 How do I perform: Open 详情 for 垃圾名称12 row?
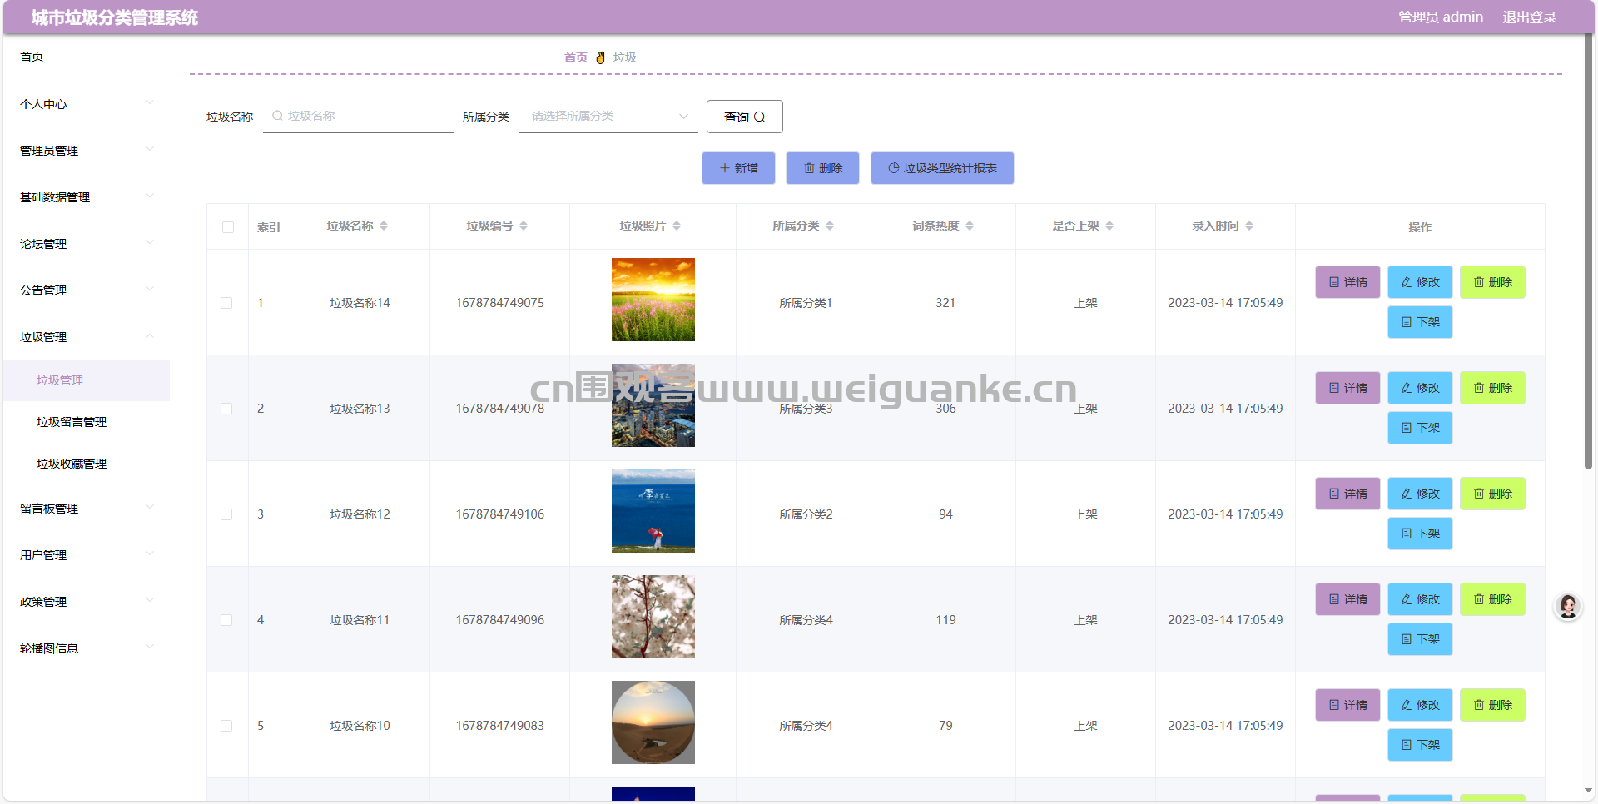(1347, 494)
